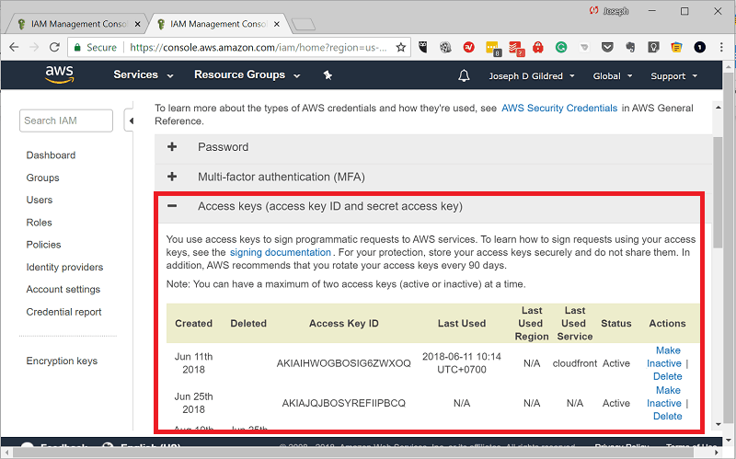The height and width of the screenshot is (459, 736).
Task: Open Credential report in the sidebar
Action: pyautogui.click(x=63, y=312)
